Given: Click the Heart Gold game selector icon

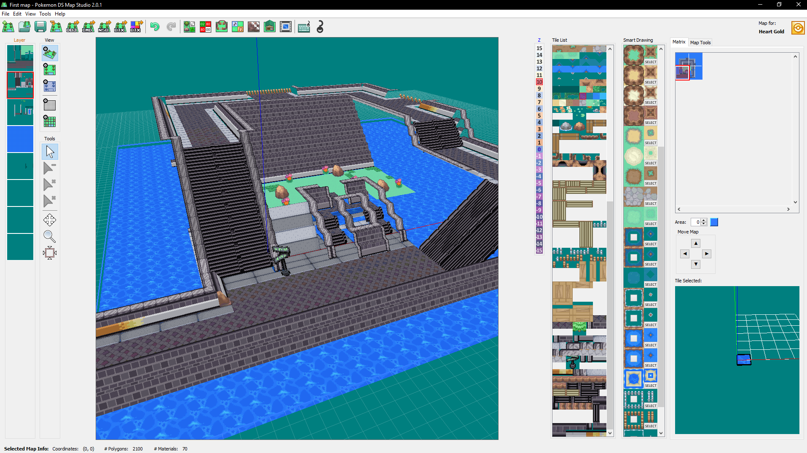Looking at the screenshot, I should (x=798, y=28).
